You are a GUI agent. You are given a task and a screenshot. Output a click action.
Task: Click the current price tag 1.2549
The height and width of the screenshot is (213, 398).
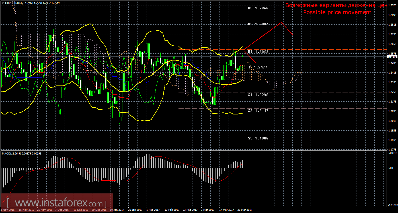[392, 57]
